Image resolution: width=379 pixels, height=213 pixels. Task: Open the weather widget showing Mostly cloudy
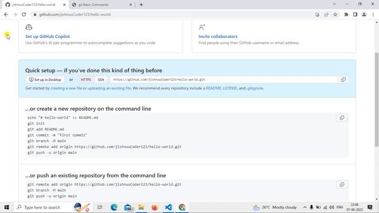[x=275, y=207]
